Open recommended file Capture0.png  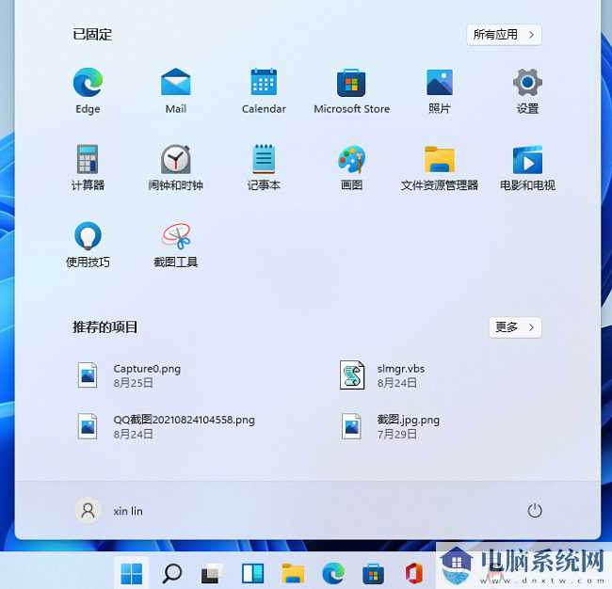click(129, 375)
